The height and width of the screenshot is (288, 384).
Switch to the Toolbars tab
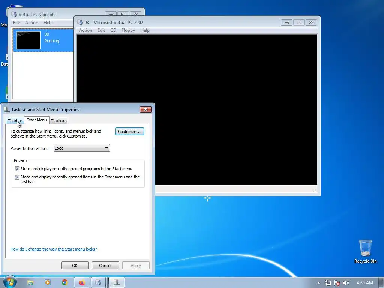point(59,121)
